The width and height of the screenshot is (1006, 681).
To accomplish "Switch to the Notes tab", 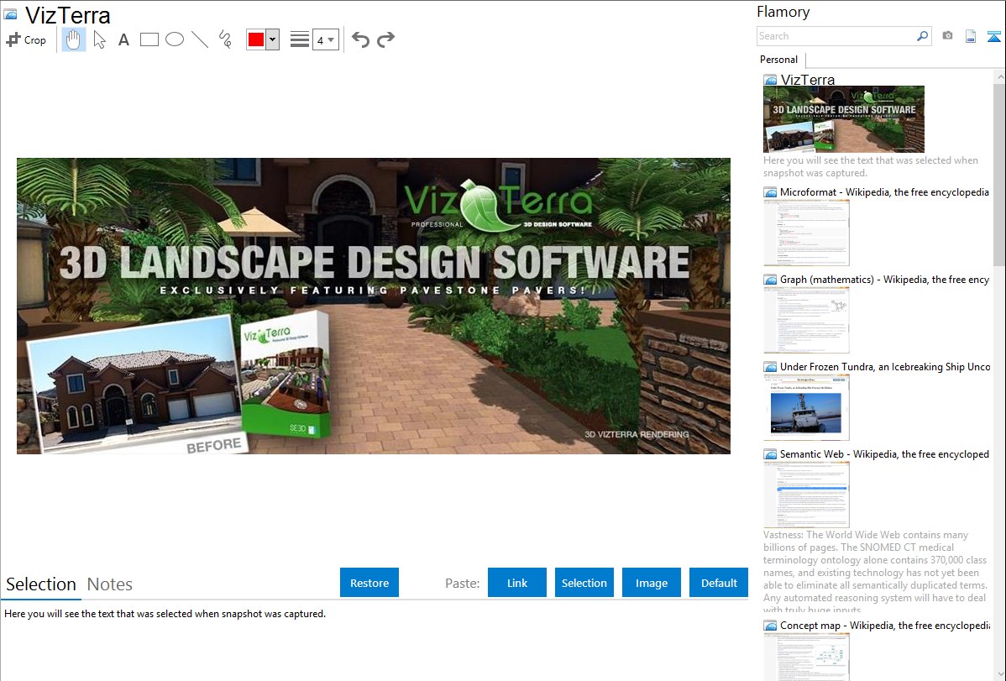I will (110, 584).
